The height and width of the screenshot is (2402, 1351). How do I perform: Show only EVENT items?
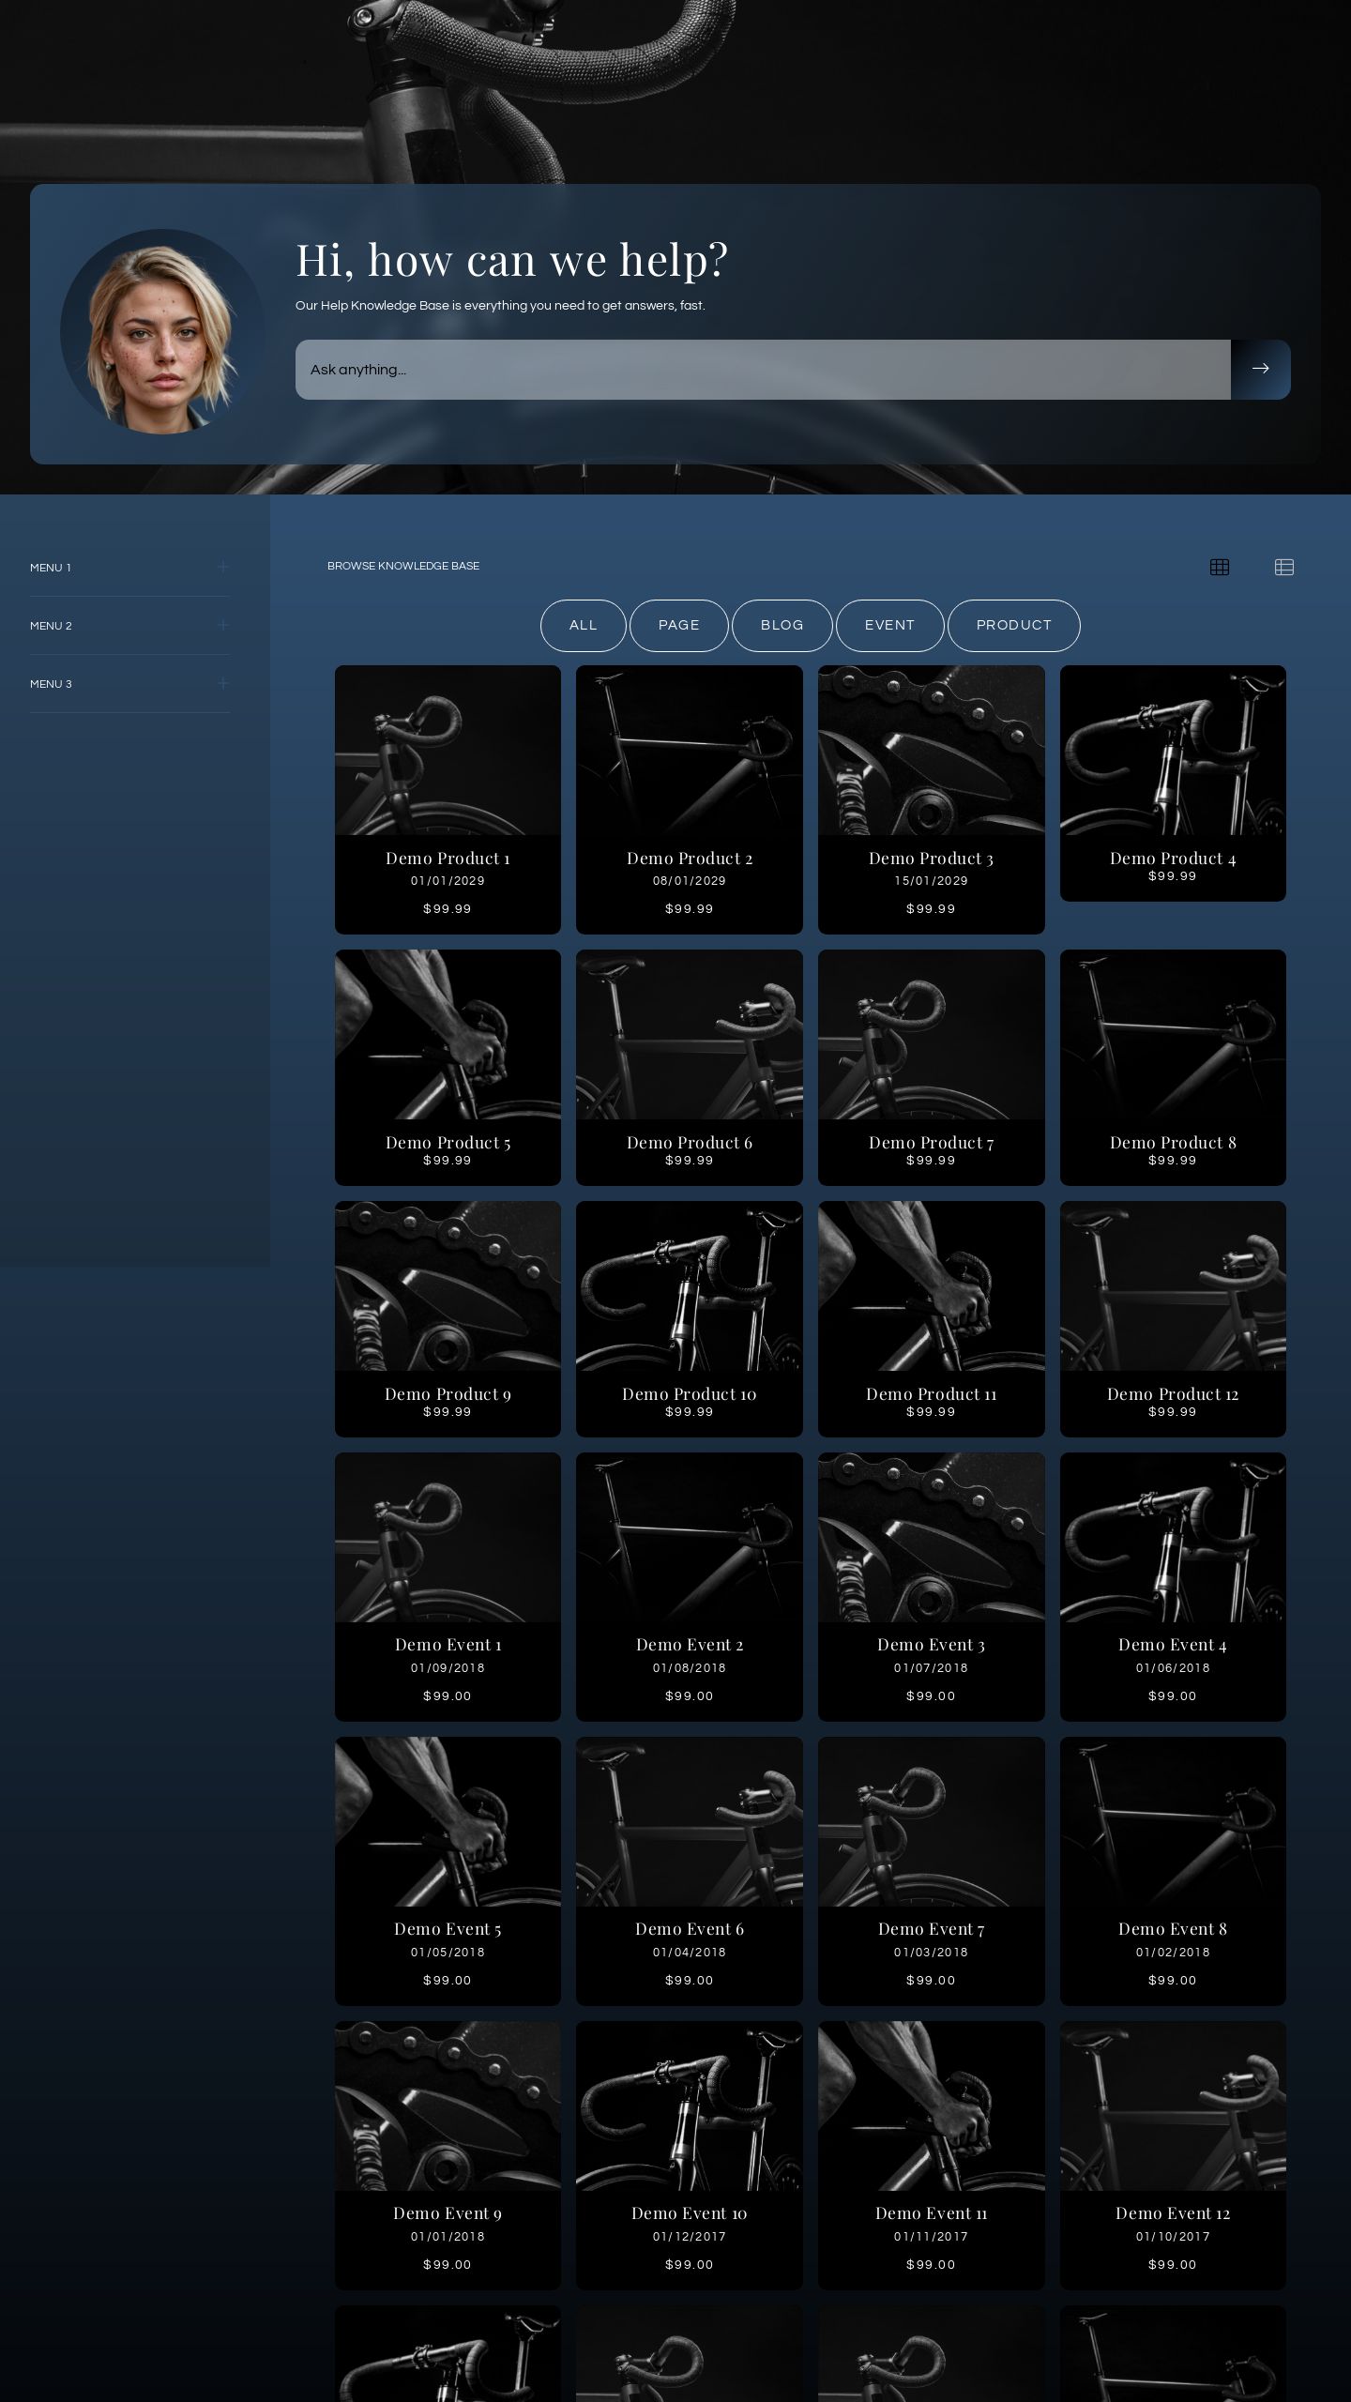click(x=889, y=625)
